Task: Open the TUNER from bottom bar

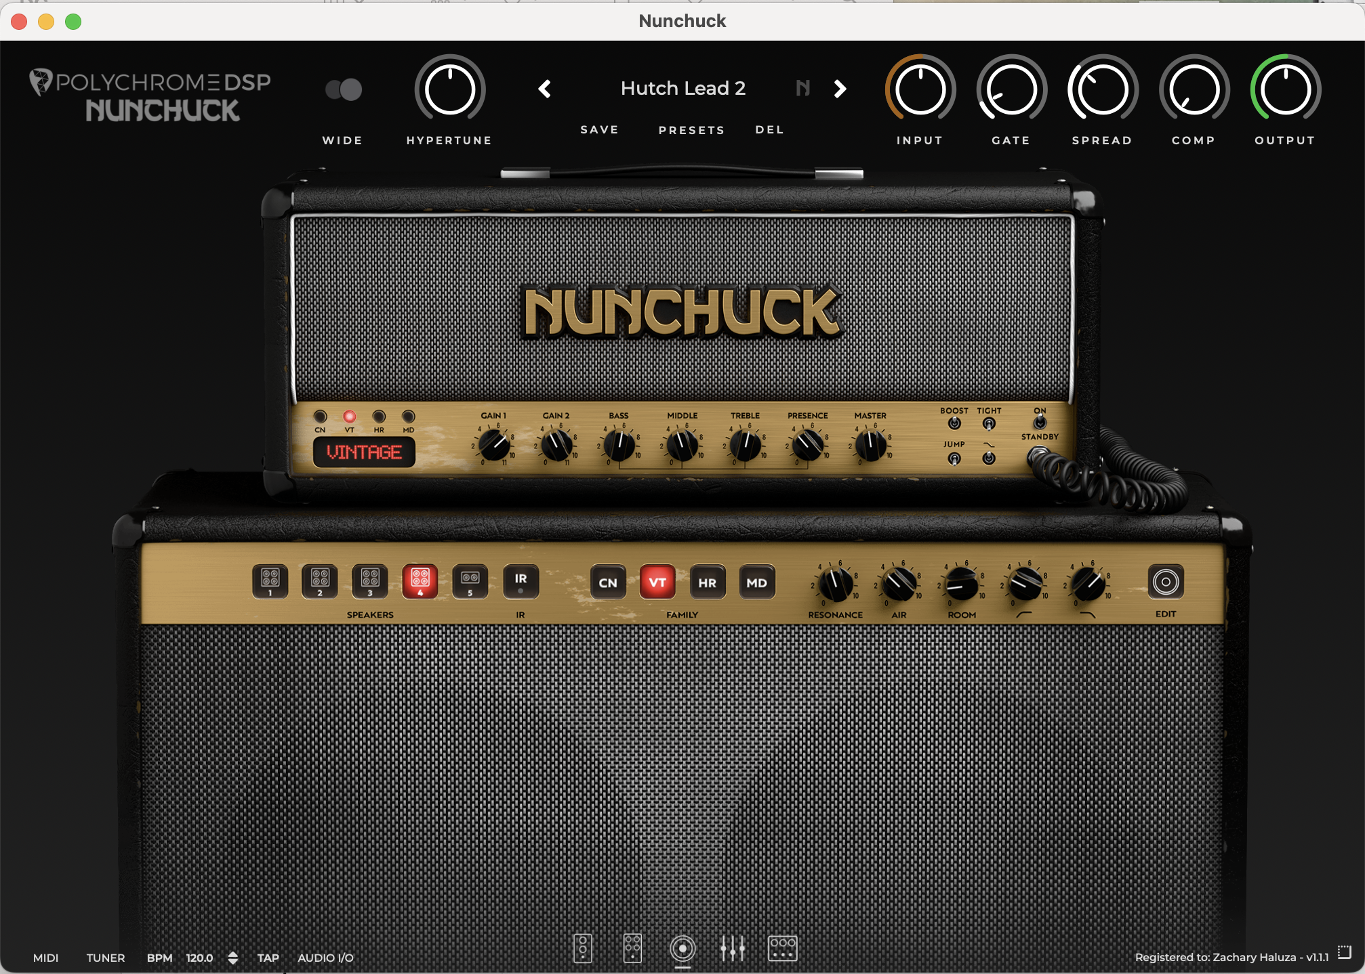Action: point(106,958)
